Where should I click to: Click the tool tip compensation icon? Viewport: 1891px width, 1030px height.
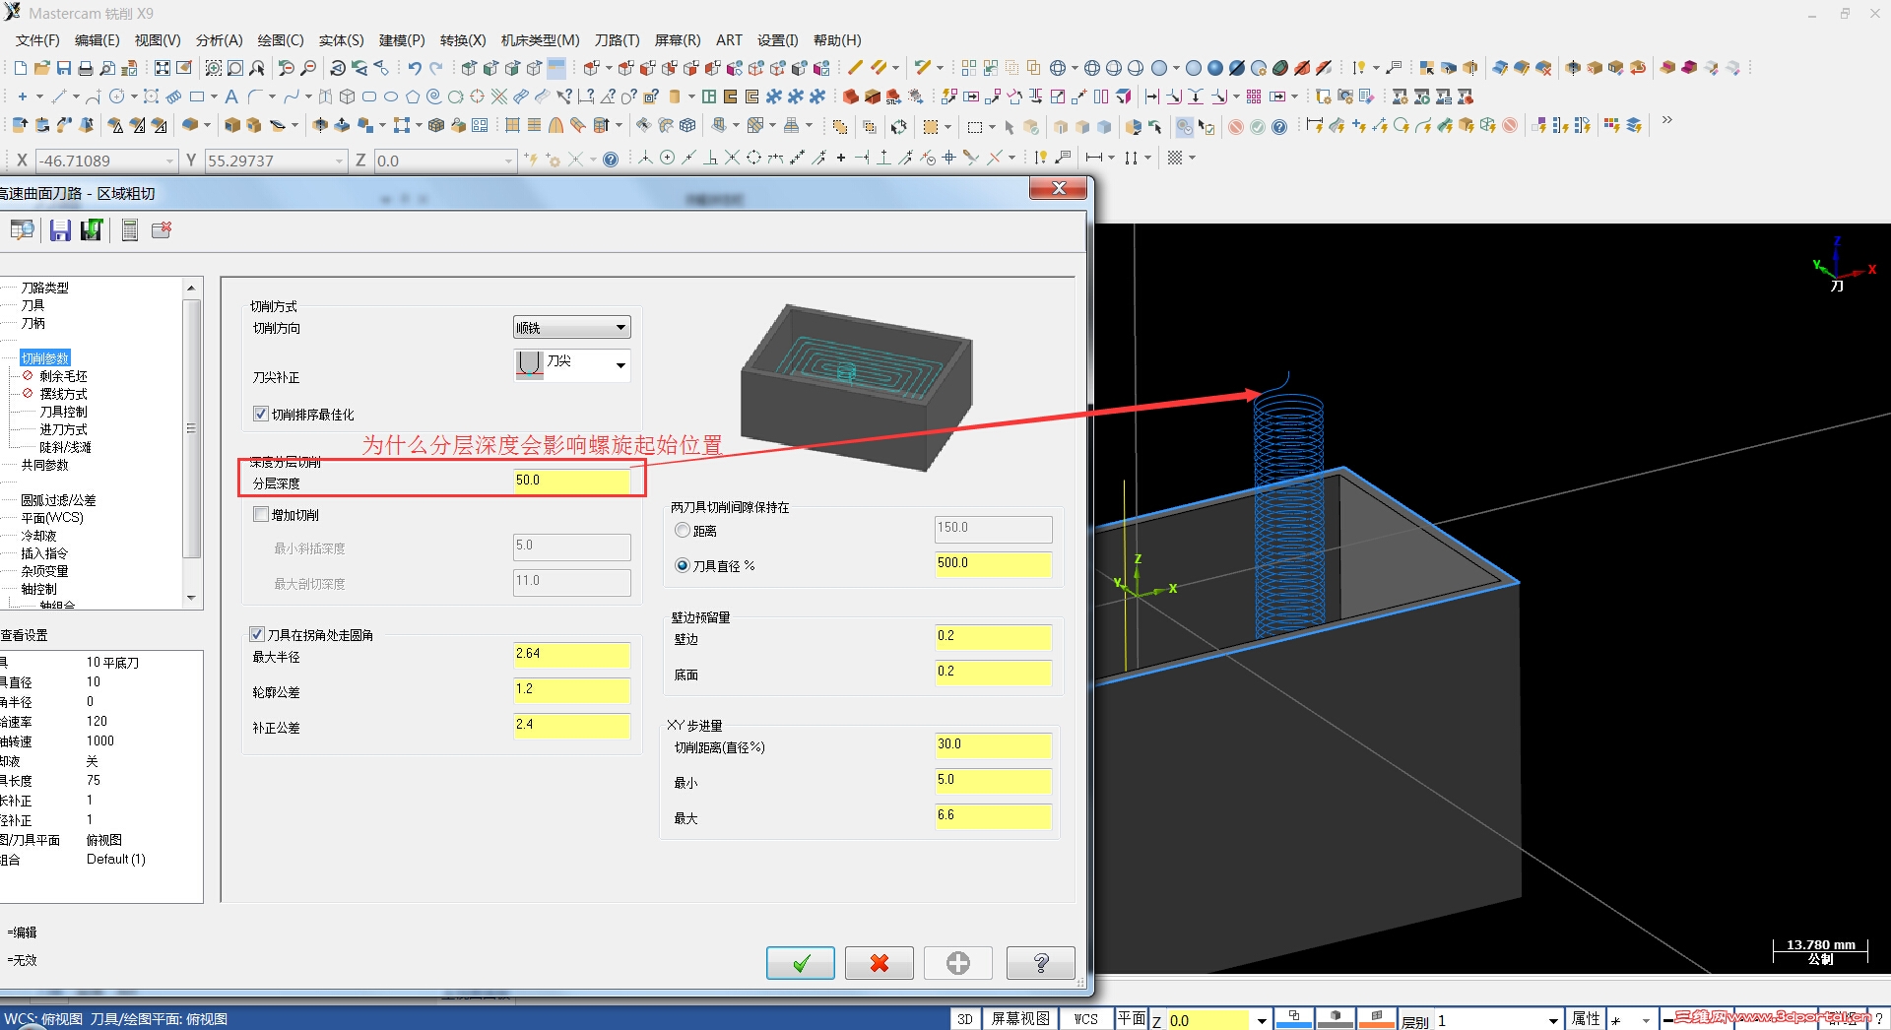(x=530, y=364)
